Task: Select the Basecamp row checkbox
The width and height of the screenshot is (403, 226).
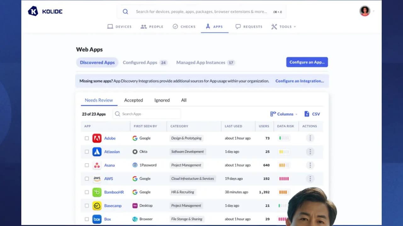Action: [87, 206]
